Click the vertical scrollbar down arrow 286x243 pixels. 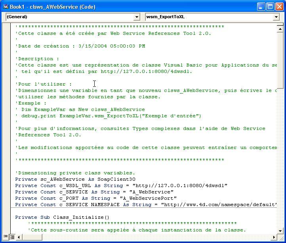280,230
